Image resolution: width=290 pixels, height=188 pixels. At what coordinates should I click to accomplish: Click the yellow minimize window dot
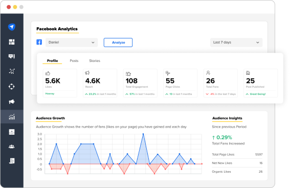[x=15, y=7]
